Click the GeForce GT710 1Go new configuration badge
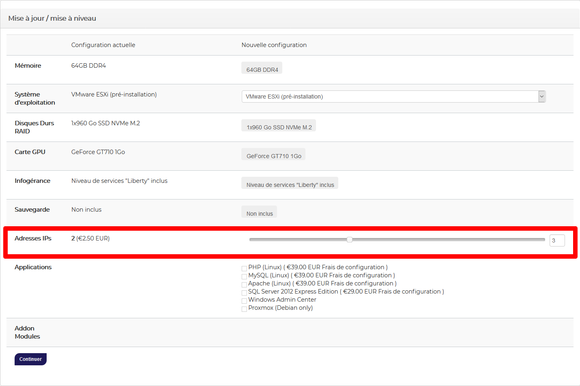 point(273,154)
